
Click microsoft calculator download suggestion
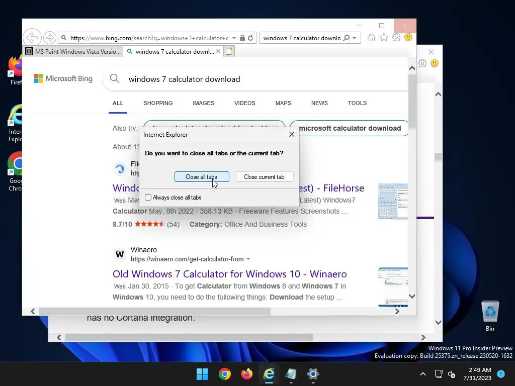click(x=350, y=128)
